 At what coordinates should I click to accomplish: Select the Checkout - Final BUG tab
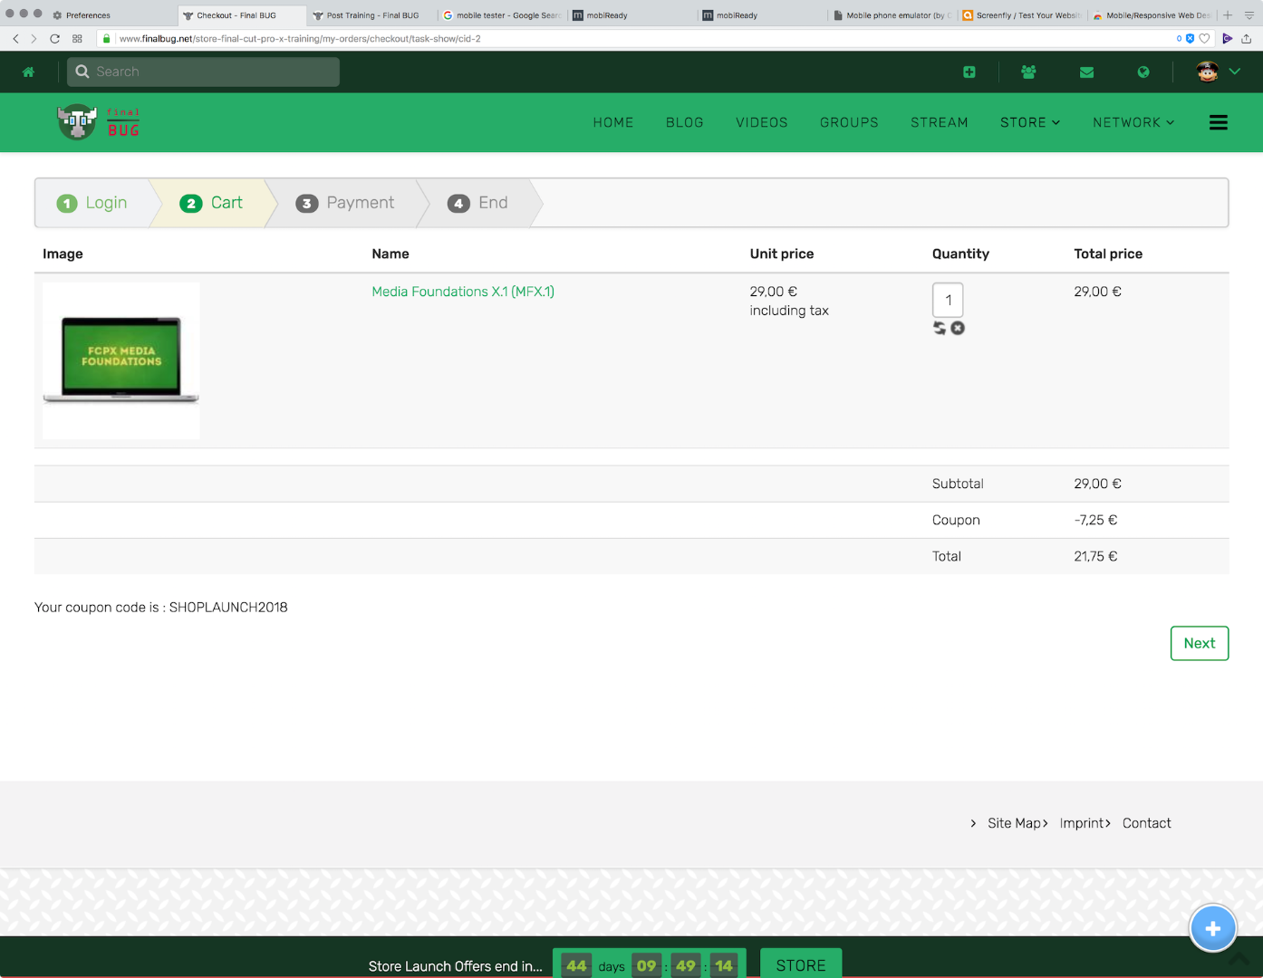pos(241,15)
